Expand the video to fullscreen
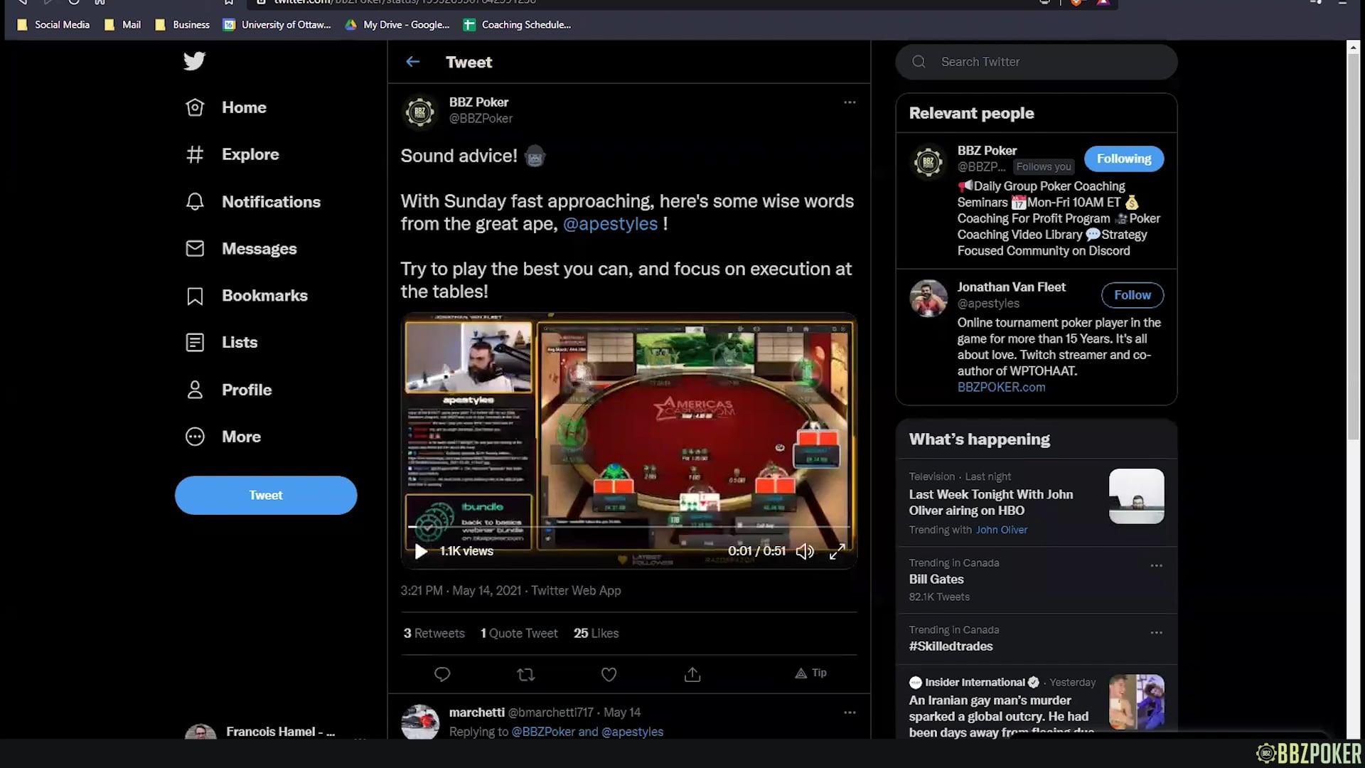 coord(837,551)
